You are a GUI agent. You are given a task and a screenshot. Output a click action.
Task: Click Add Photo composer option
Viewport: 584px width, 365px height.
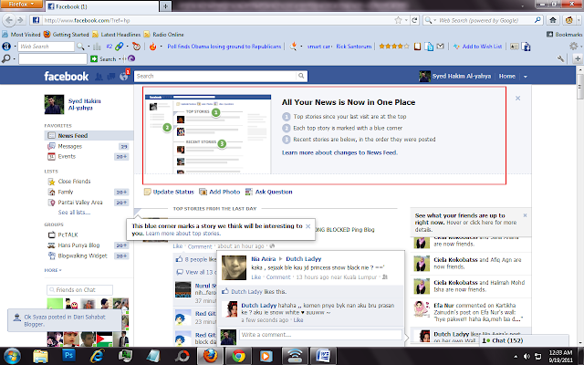pyautogui.click(x=220, y=192)
